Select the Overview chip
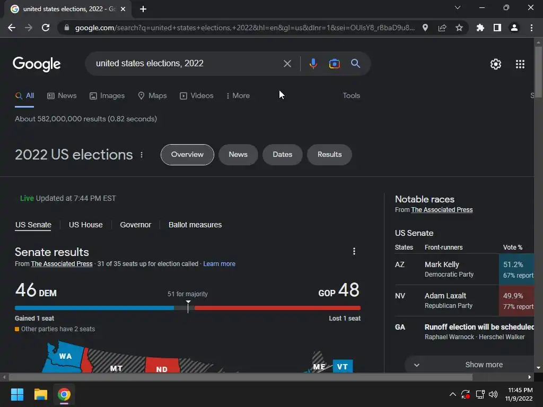 pyautogui.click(x=187, y=155)
